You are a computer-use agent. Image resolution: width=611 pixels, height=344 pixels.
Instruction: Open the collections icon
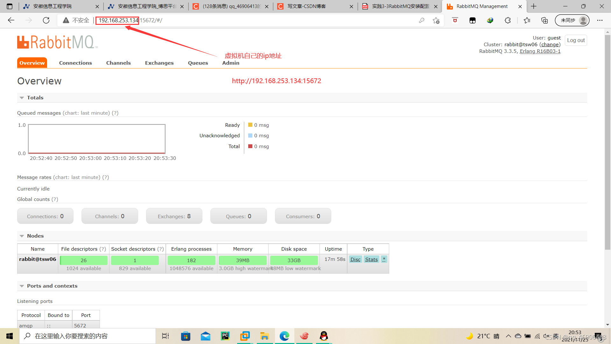pyautogui.click(x=544, y=20)
